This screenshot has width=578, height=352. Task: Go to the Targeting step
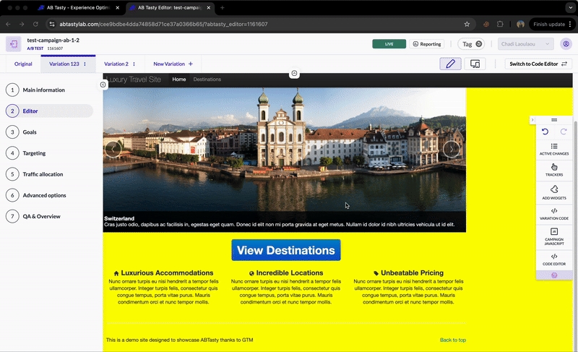coord(34,153)
